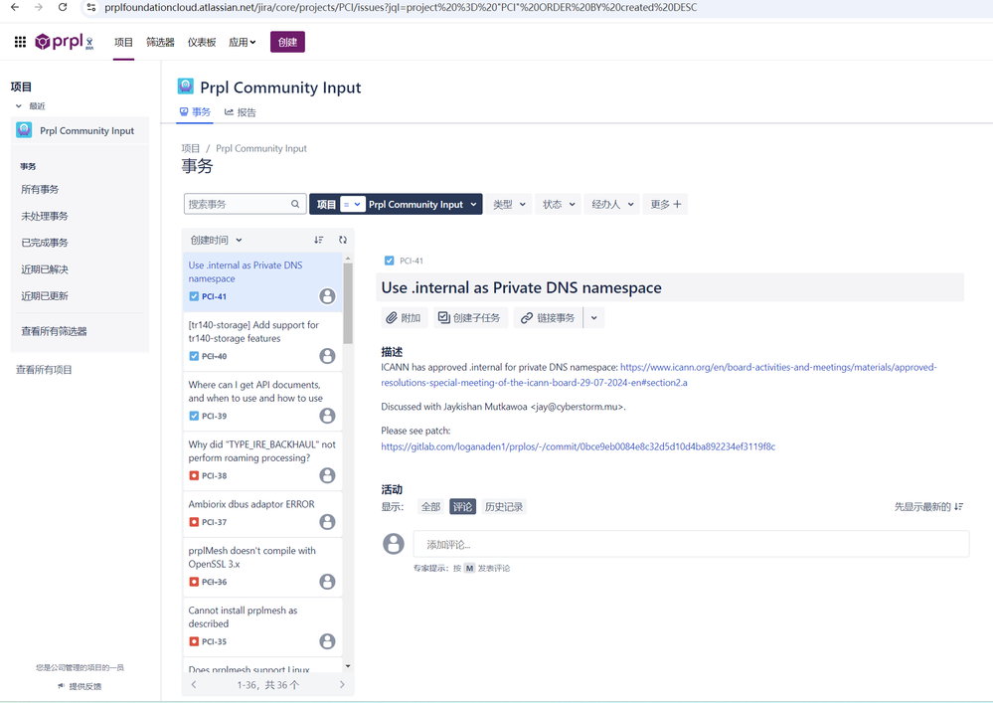Switch to 事务 issues tab

[x=195, y=112]
